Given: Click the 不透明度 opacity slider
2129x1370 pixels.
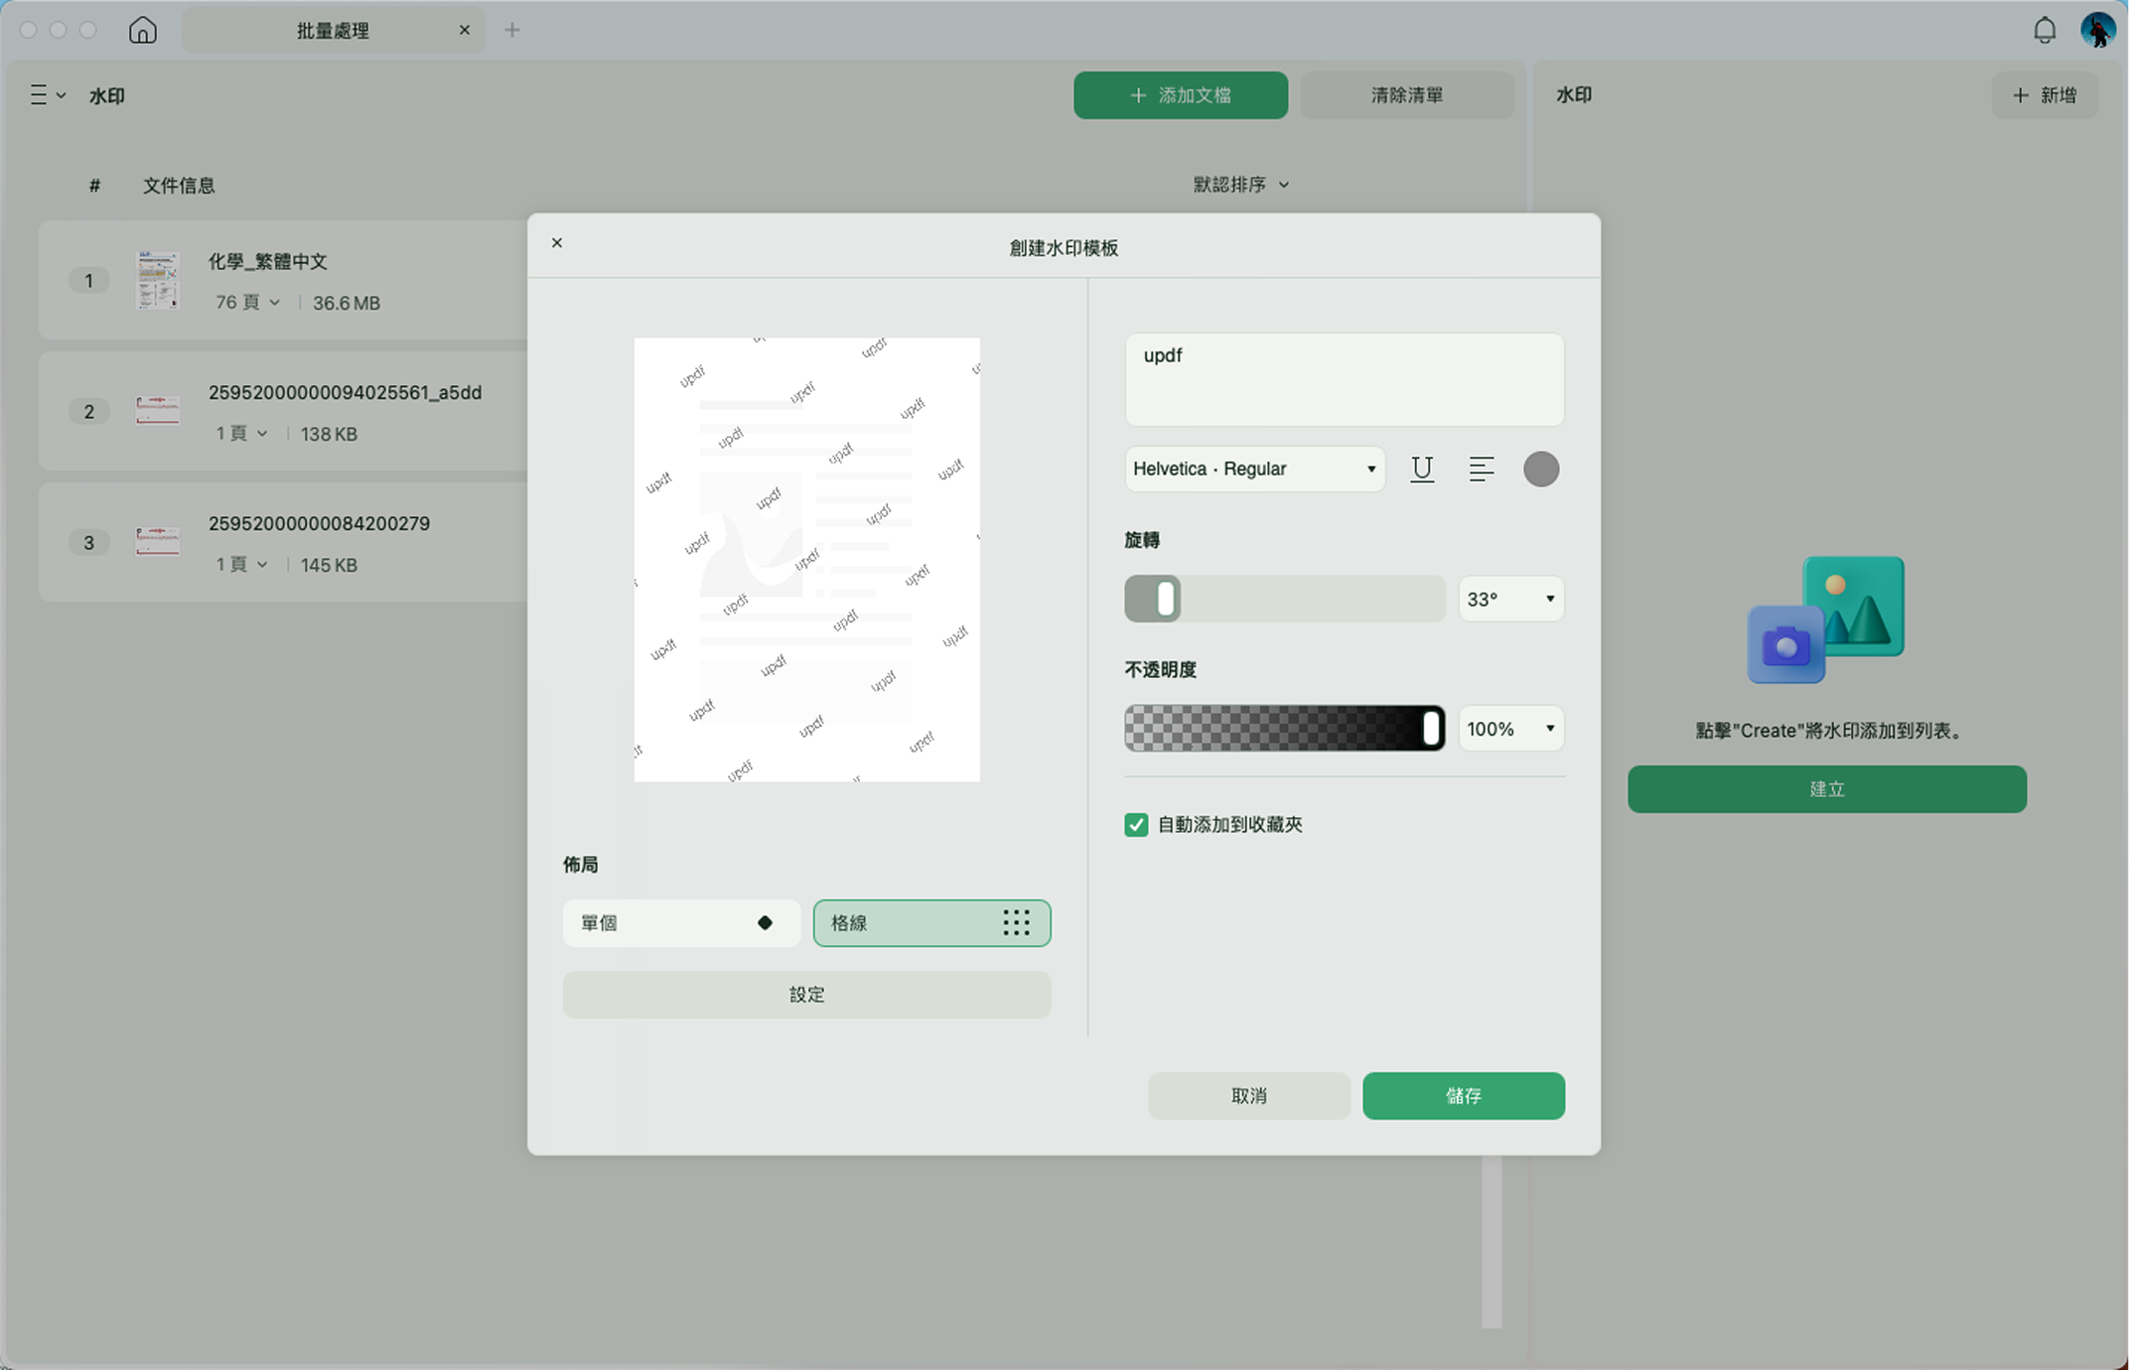Looking at the screenshot, I should (x=1284, y=729).
